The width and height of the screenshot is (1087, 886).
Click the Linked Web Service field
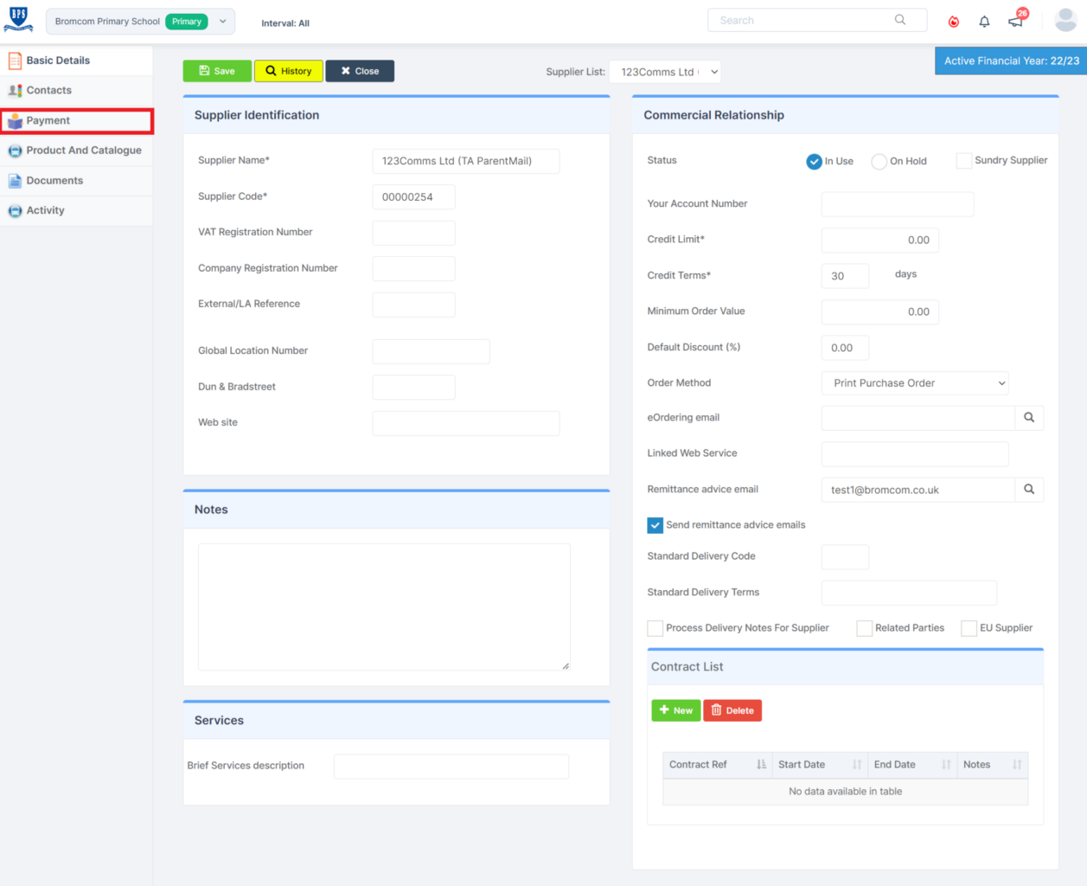[915, 454]
